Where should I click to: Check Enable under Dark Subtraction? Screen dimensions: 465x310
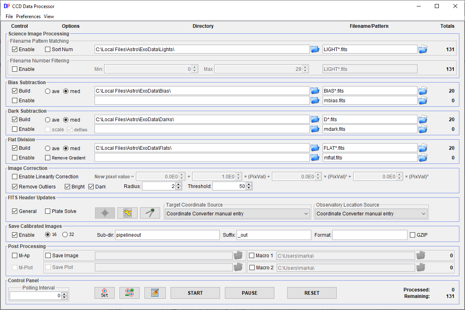click(x=14, y=129)
